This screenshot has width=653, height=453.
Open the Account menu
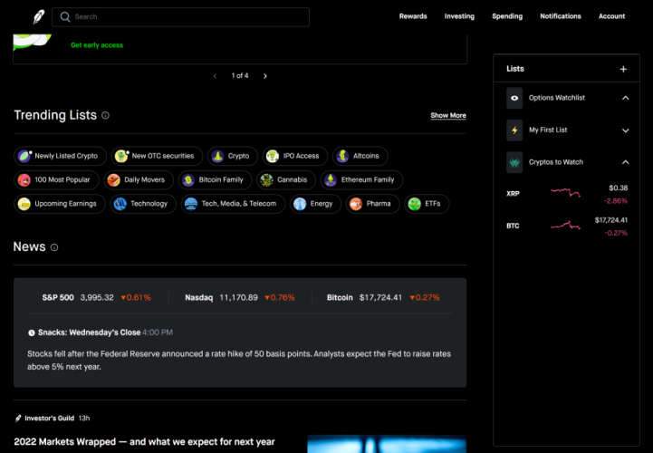(611, 16)
